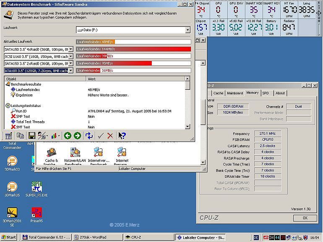Switch to the SPD tab in CPU-Z
The width and height of the screenshot is (323, 242).
click(x=266, y=93)
